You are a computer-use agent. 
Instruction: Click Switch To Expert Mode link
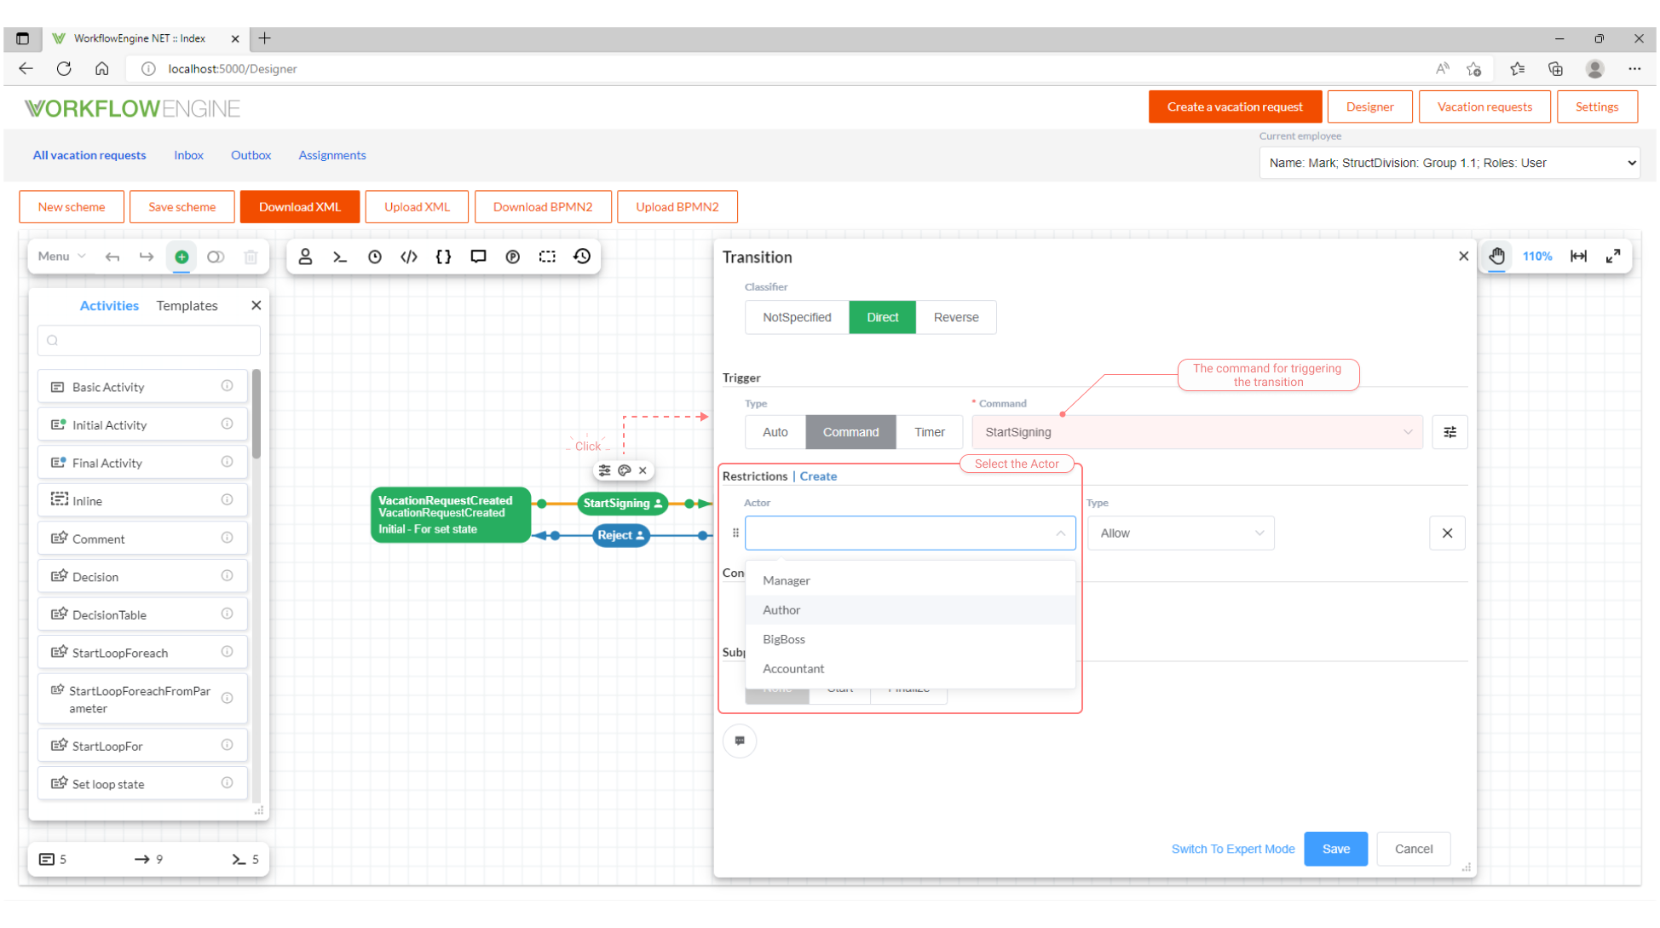(1233, 849)
